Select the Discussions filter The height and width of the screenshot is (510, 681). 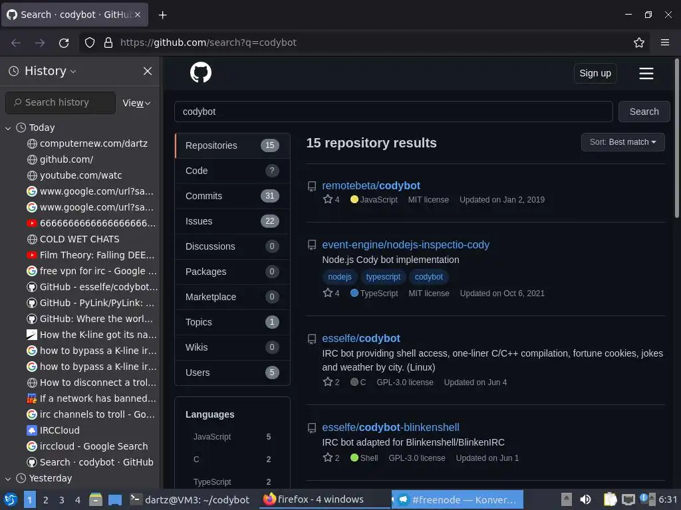click(232, 246)
